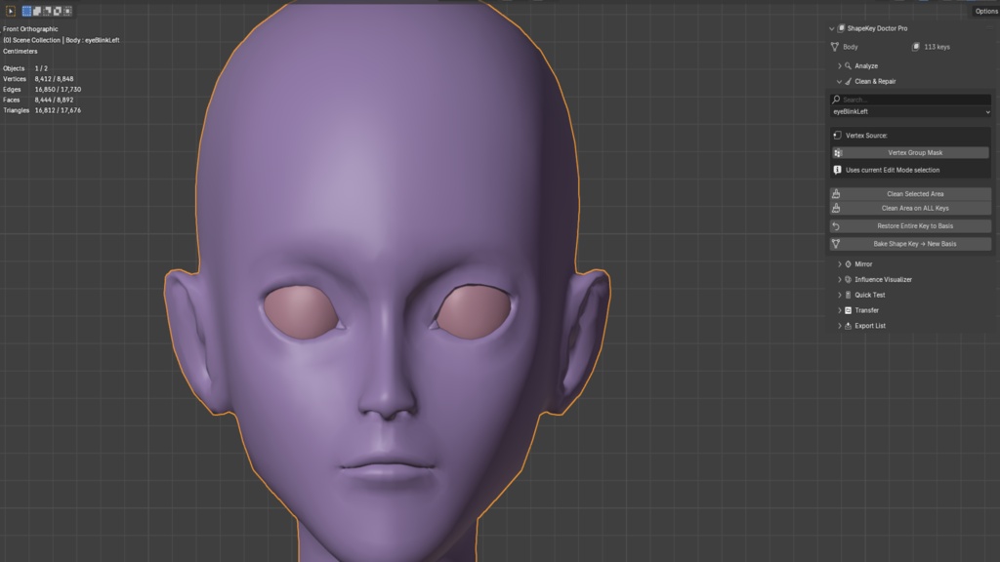Expand the Analyze section

coord(839,65)
